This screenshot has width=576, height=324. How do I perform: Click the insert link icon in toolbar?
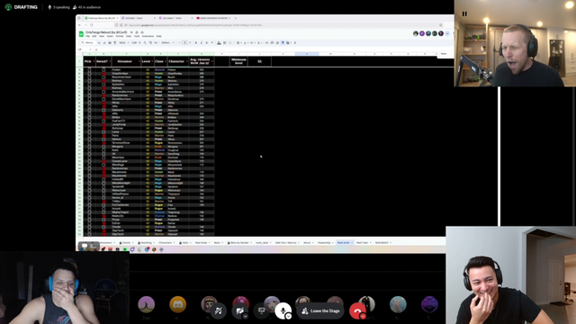tap(266, 42)
